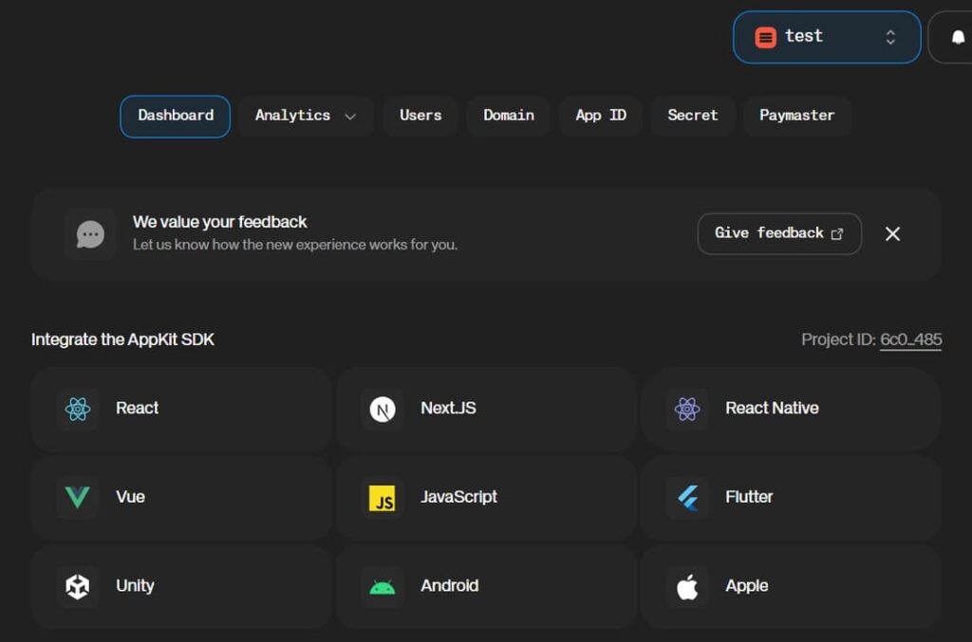Choose the Apple card label

[x=746, y=586]
